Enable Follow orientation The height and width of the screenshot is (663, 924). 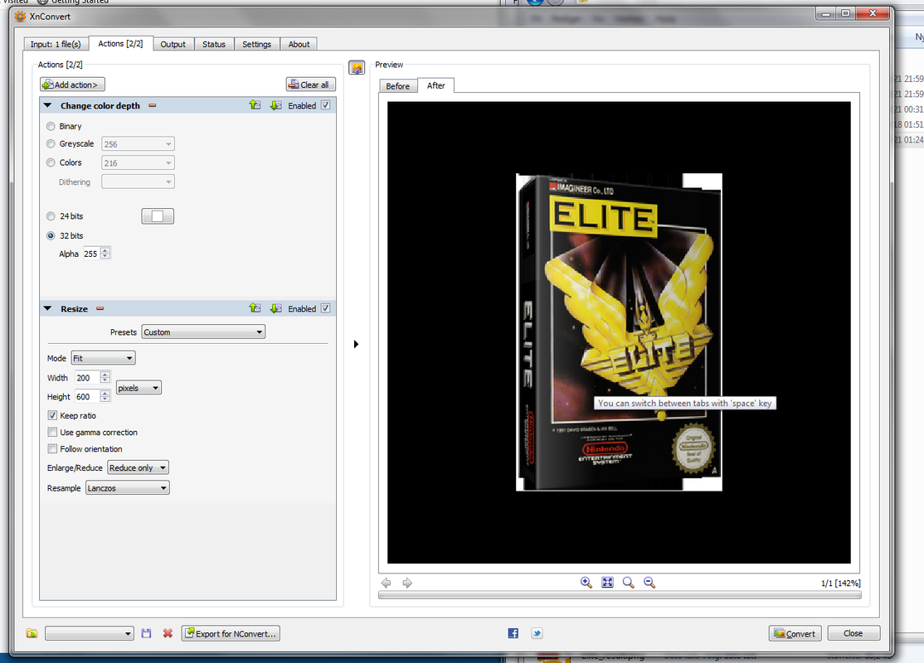[52, 448]
